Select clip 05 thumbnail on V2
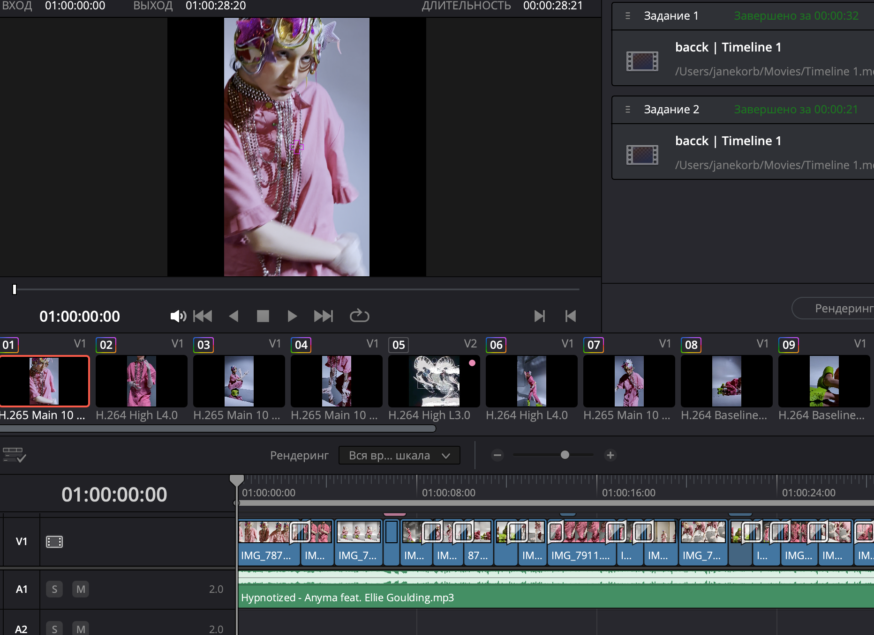This screenshot has height=635, width=874. (x=434, y=381)
